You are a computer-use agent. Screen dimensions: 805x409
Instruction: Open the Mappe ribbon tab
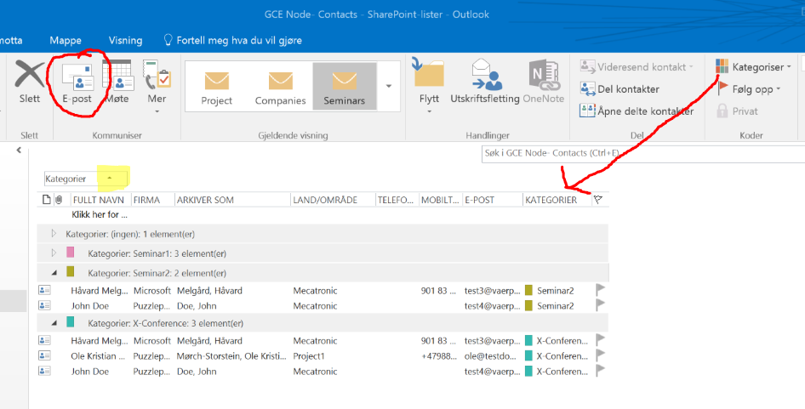click(x=66, y=40)
